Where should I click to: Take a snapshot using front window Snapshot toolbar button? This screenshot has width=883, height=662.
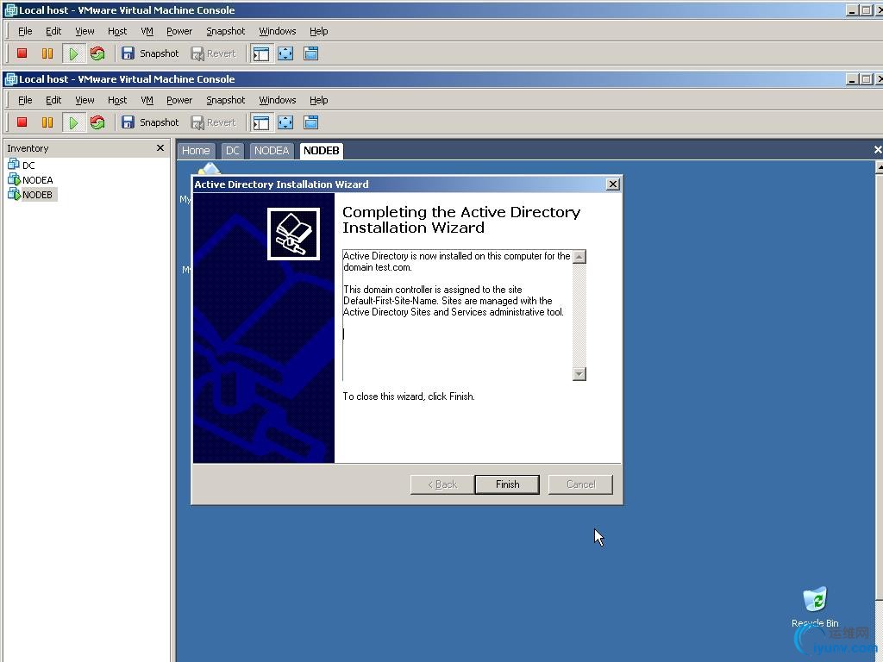click(150, 122)
